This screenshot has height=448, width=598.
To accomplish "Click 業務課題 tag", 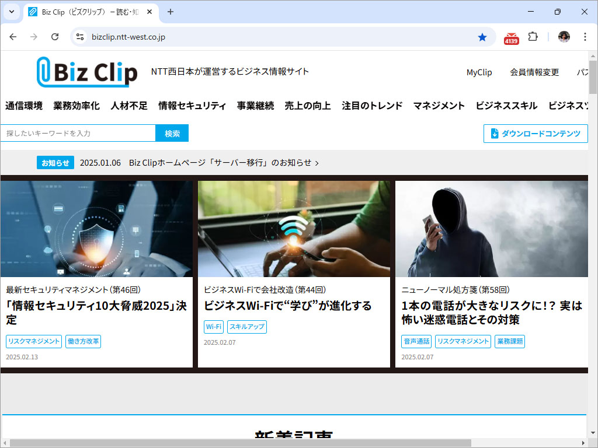I will (510, 341).
